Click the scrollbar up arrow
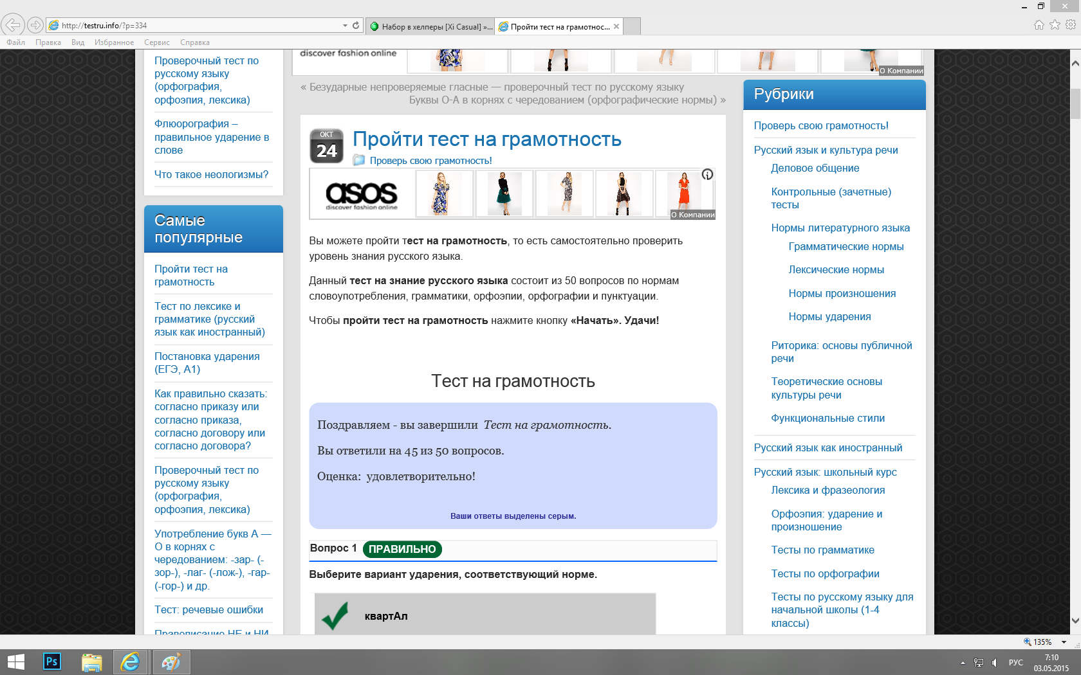 [1075, 64]
